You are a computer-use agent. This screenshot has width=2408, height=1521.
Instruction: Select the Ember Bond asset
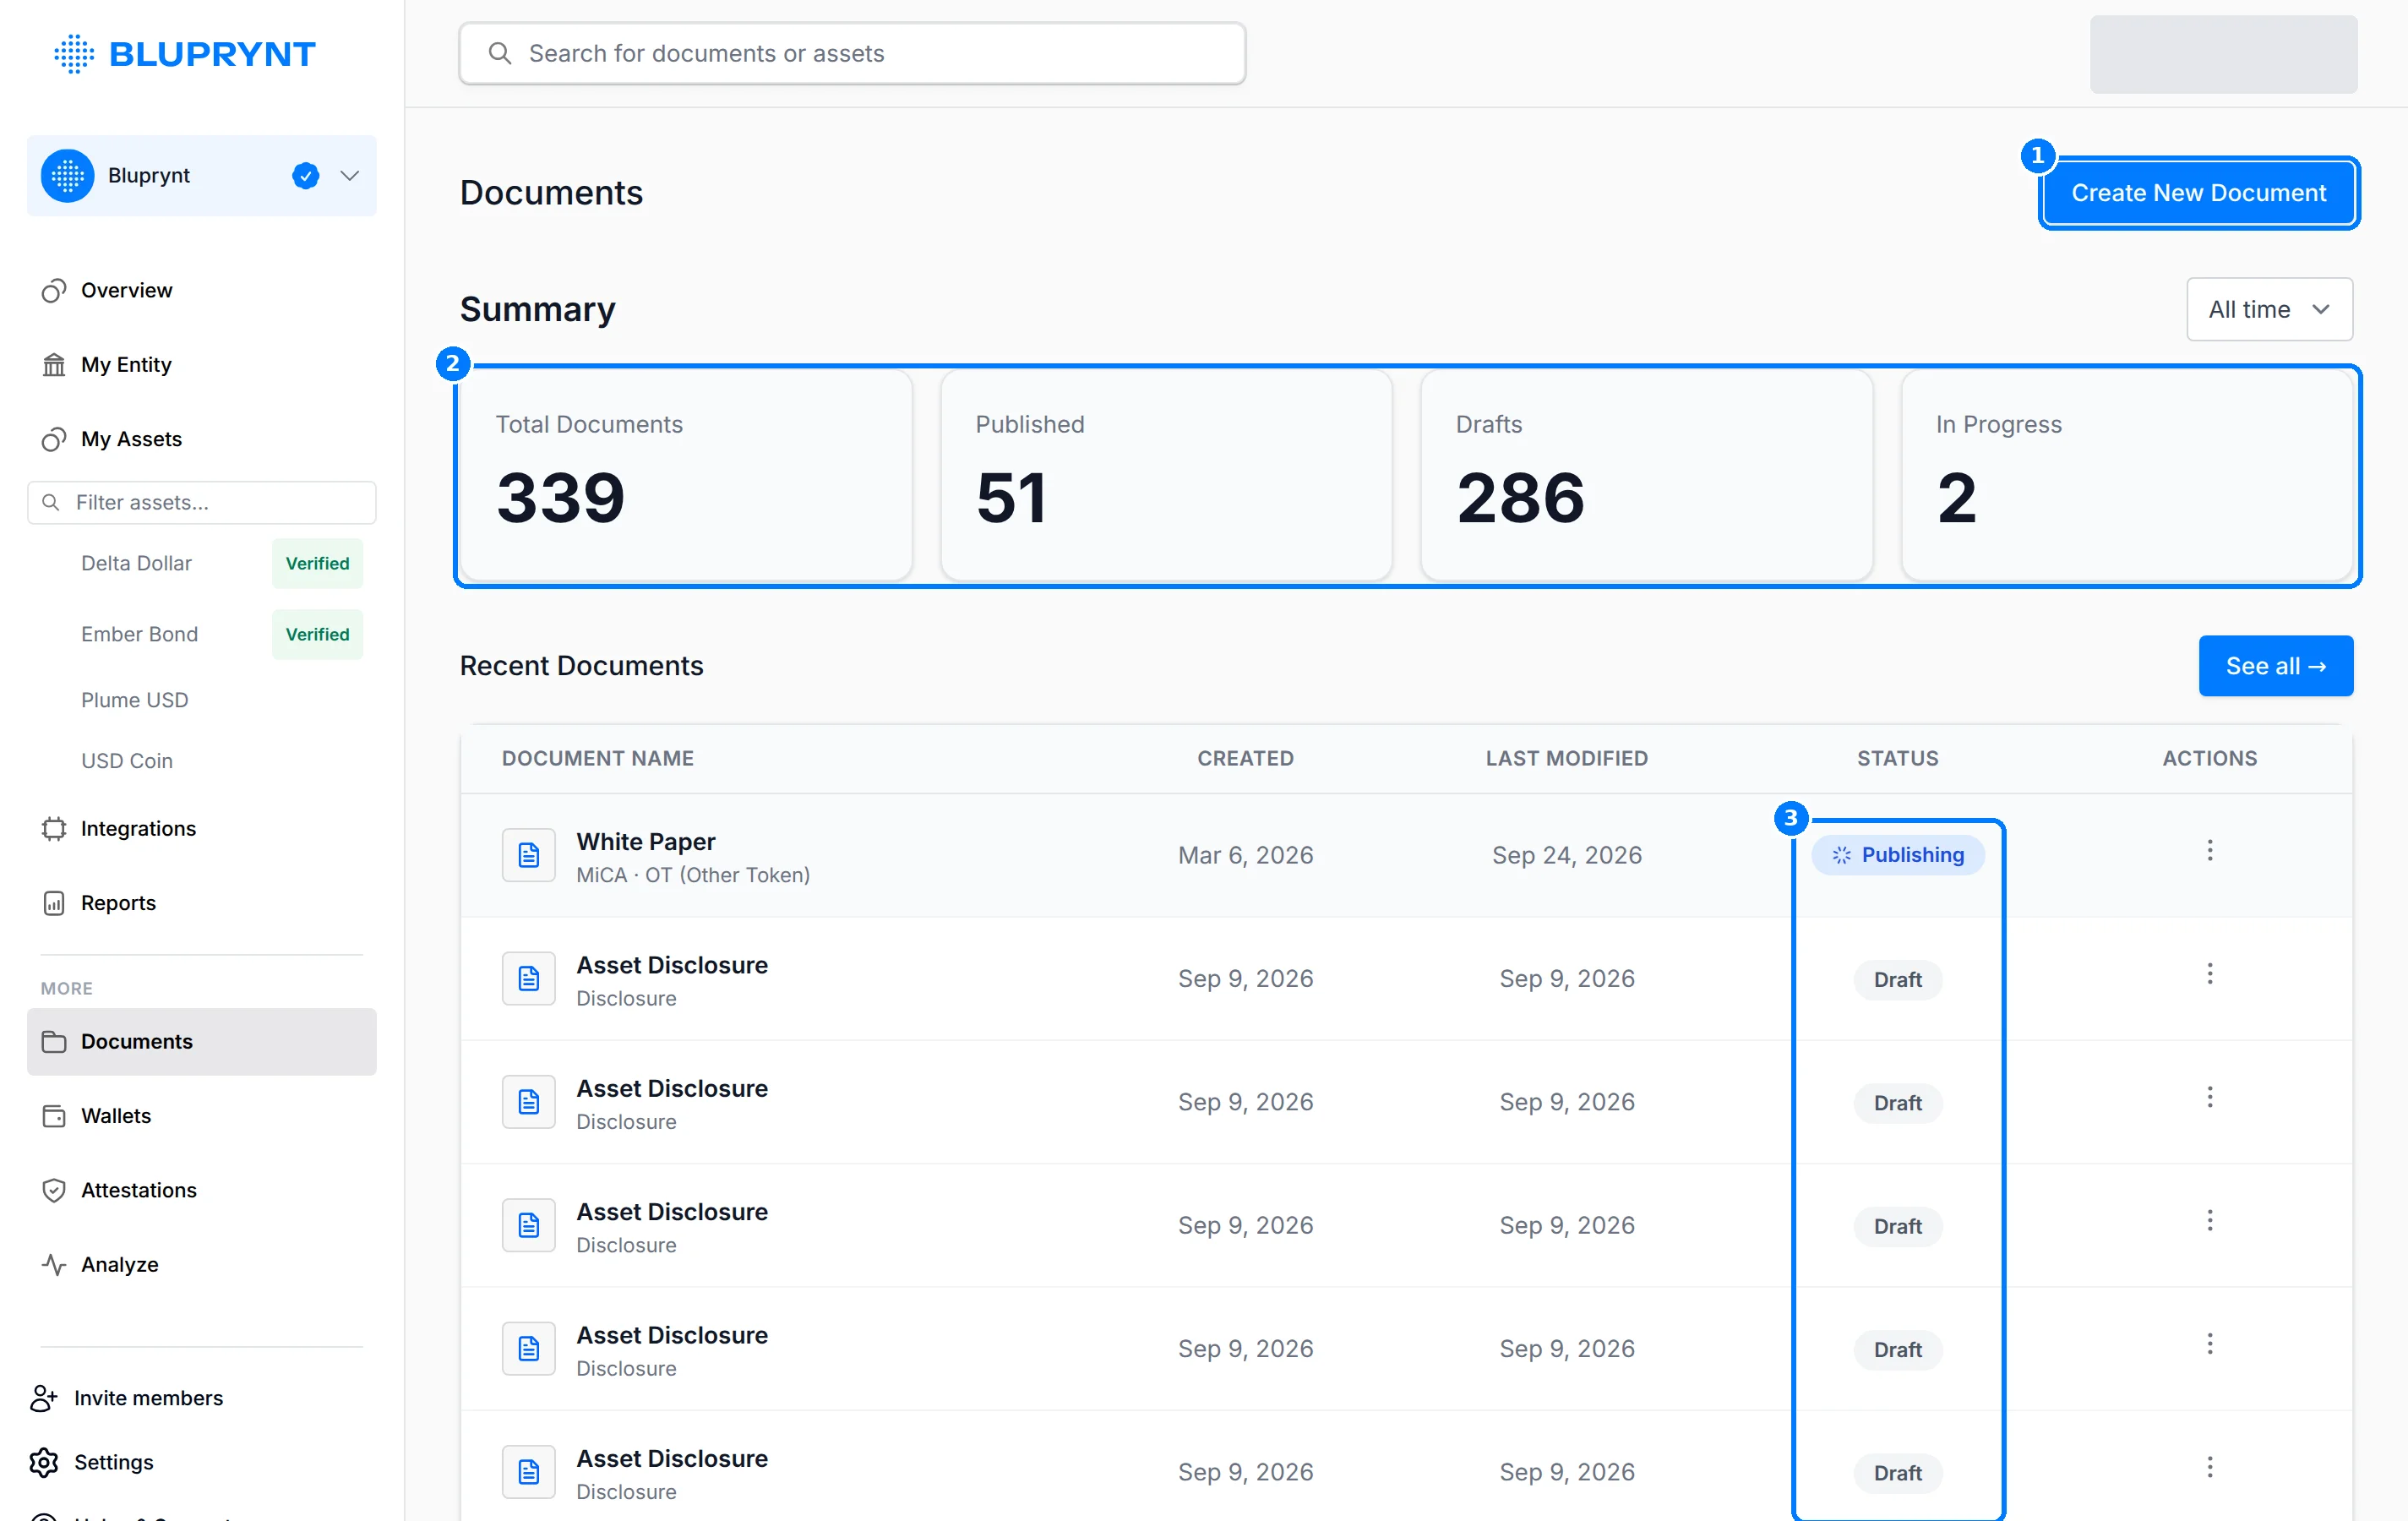(x=139, y=634)
